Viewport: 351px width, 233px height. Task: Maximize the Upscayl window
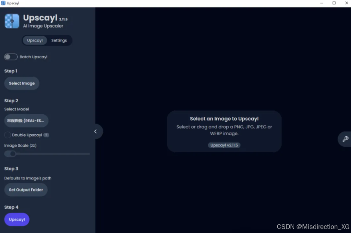click(334, 3)
